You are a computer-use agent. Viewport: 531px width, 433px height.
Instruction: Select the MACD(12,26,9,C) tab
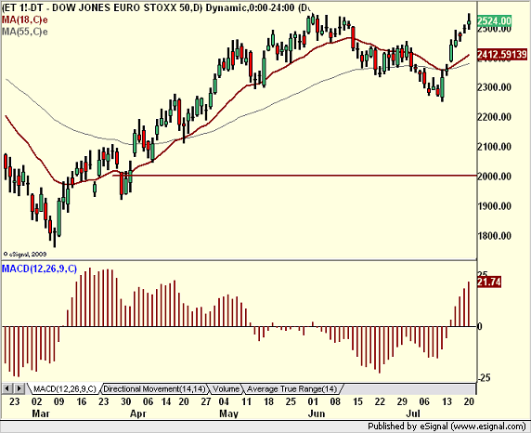[64, 389]
